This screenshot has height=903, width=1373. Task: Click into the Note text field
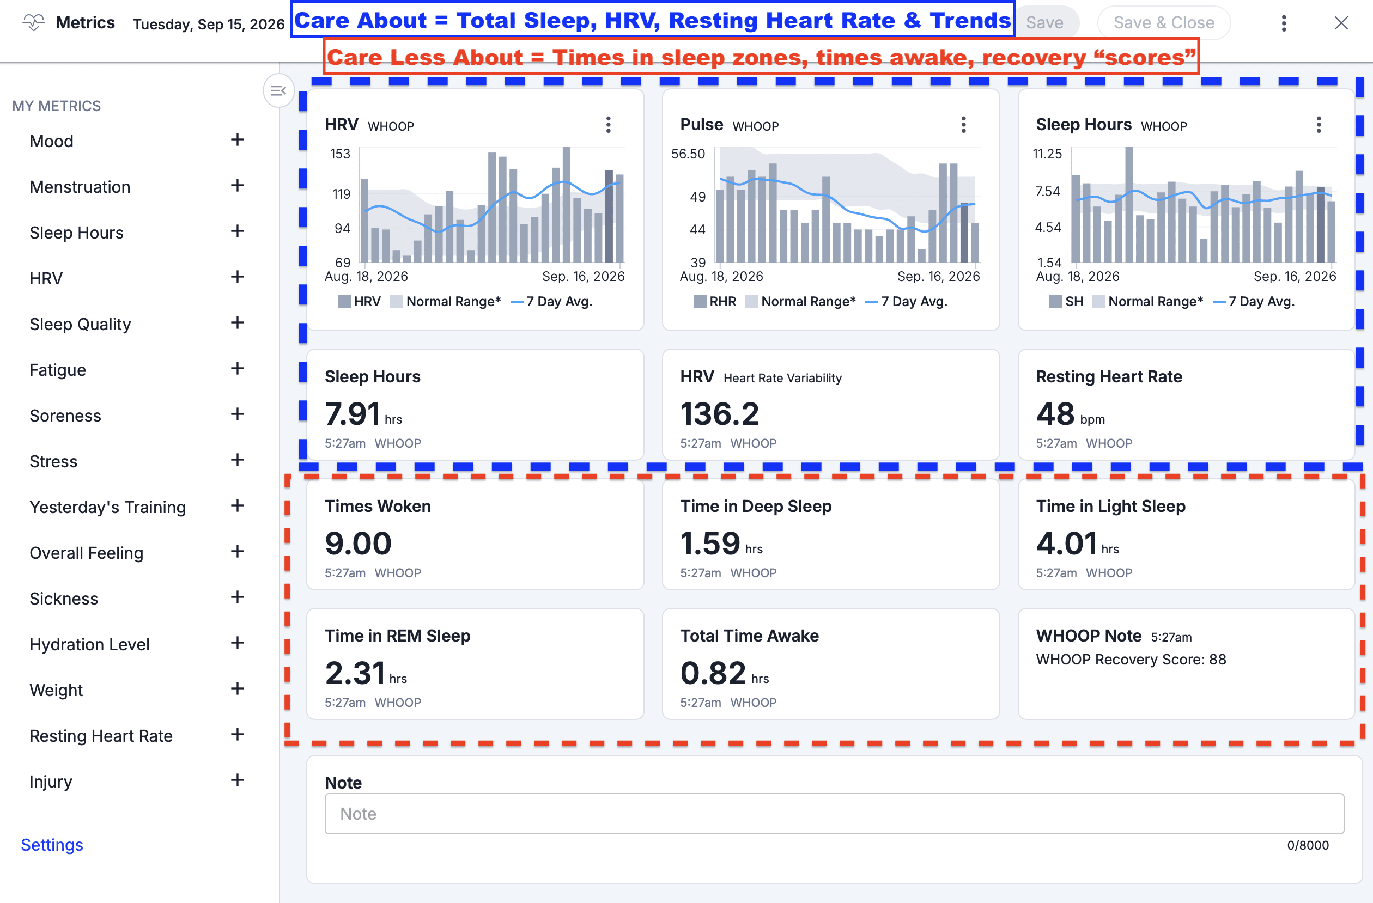click(x=834, y=814)
